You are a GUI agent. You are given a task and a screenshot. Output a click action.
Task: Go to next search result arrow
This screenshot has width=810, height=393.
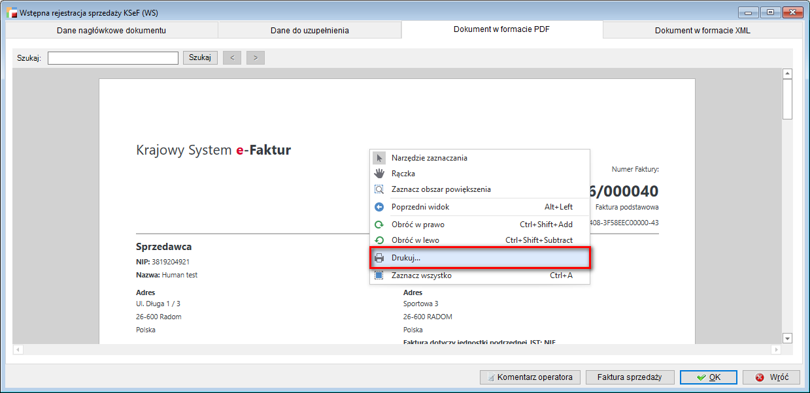point(255,57)
